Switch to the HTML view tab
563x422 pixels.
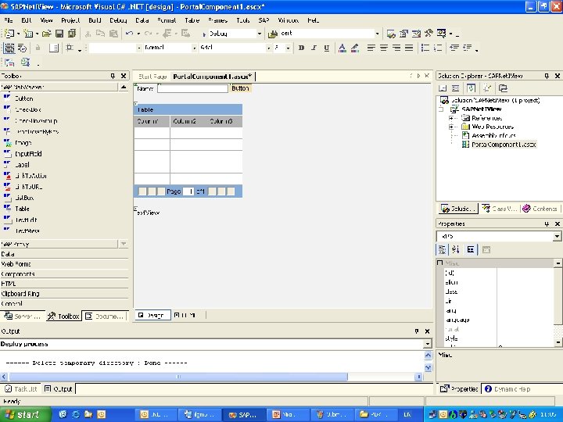point(185,316)
